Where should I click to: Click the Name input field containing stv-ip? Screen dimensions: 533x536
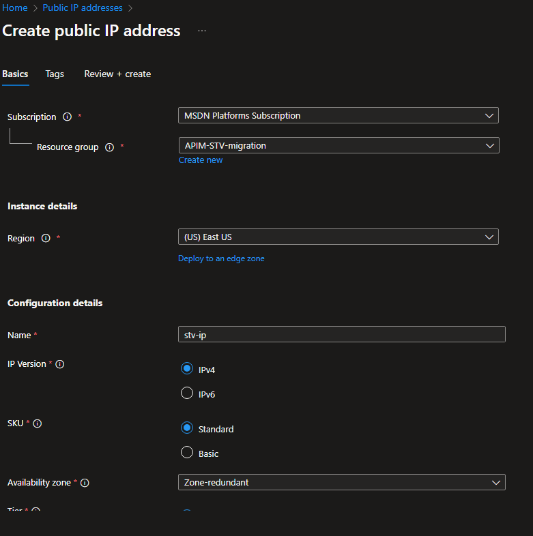(x=342, y=334)
